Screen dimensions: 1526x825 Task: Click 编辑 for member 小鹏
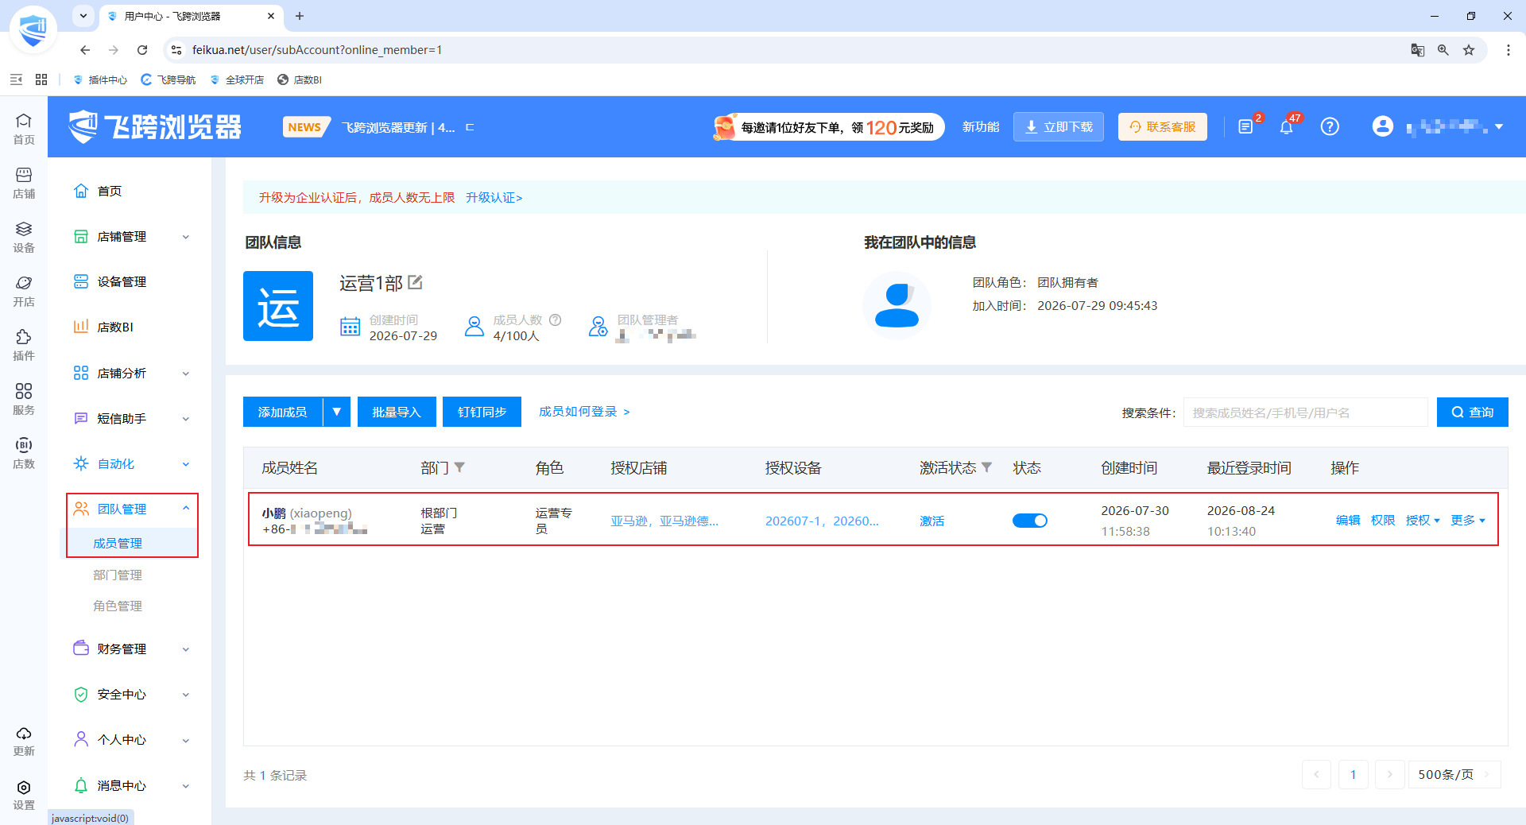[1348, 520]
